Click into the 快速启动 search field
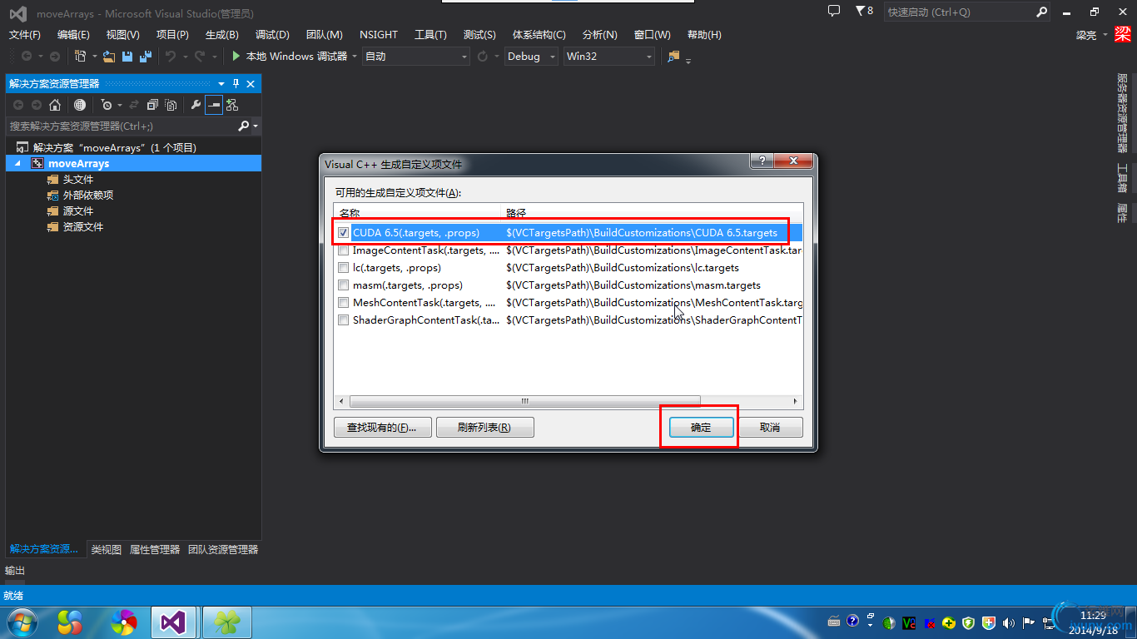The width and height of the screenshot is (1137, 639). (960, 12)
